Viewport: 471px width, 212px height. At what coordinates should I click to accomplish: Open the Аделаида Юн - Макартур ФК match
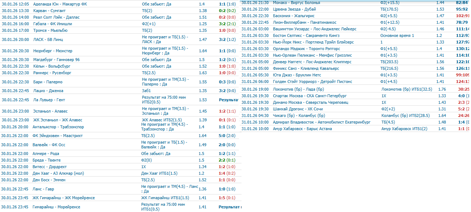point(60,4)
